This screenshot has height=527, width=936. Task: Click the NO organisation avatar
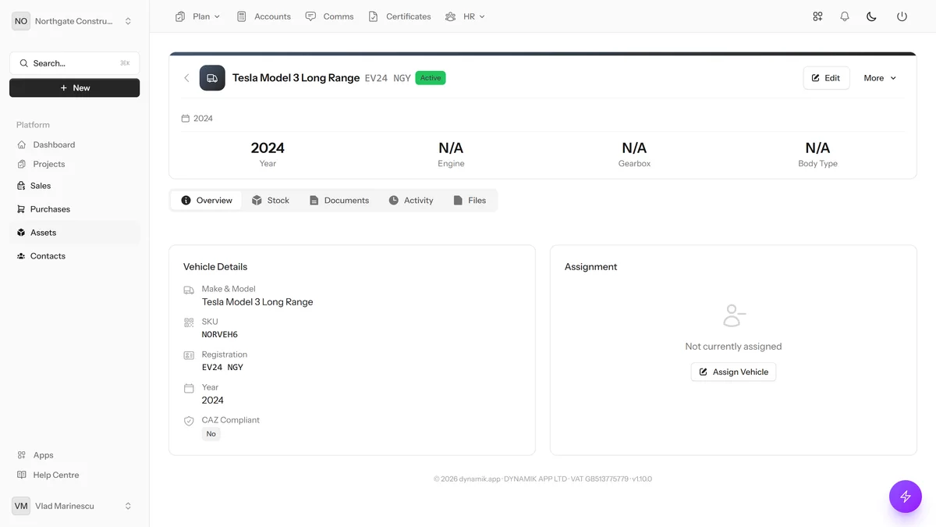tap(20, 21)
